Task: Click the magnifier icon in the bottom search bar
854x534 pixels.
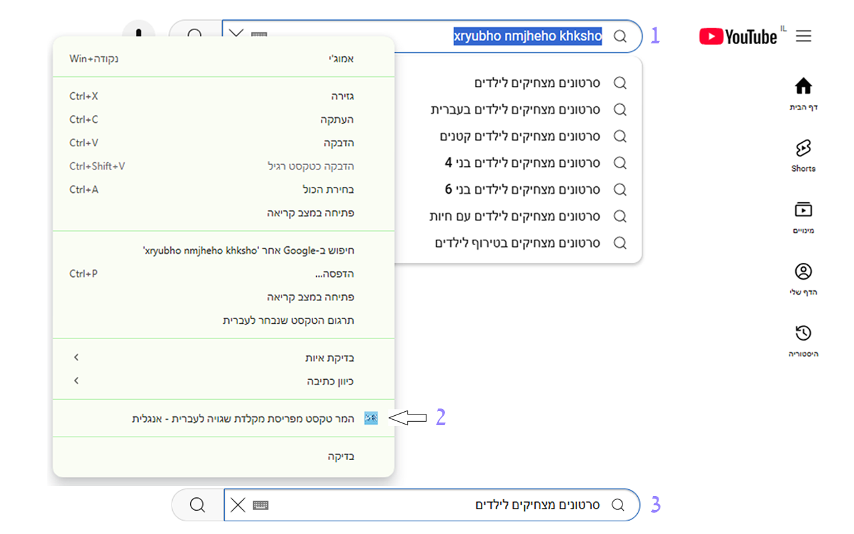Action: pos(196,505)
